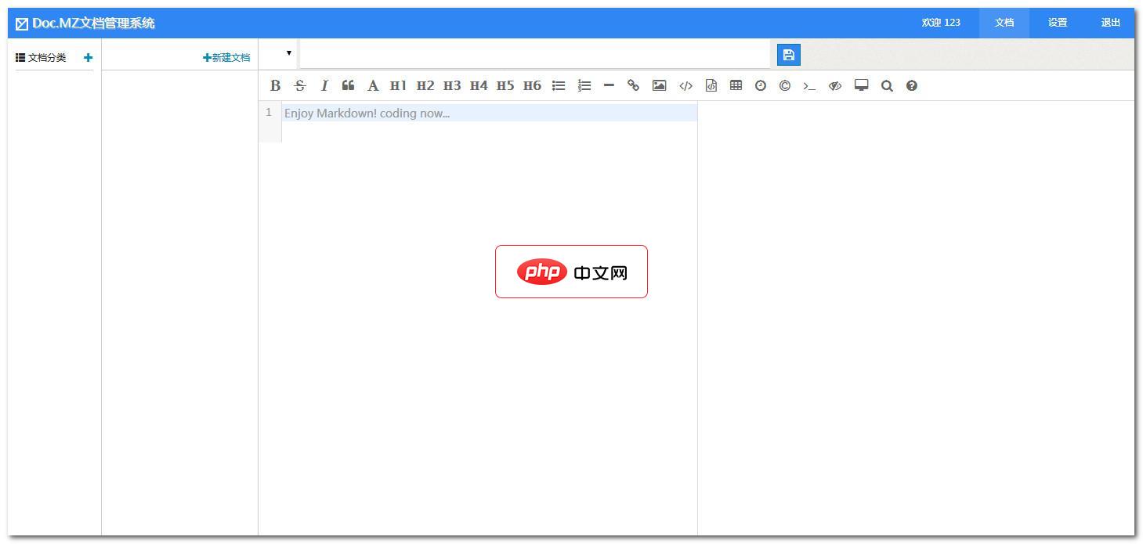The width and height of the screenshot is (1143, 544).
Task: Insert a table
Action: pyautogui.click(x=736, y=86)
